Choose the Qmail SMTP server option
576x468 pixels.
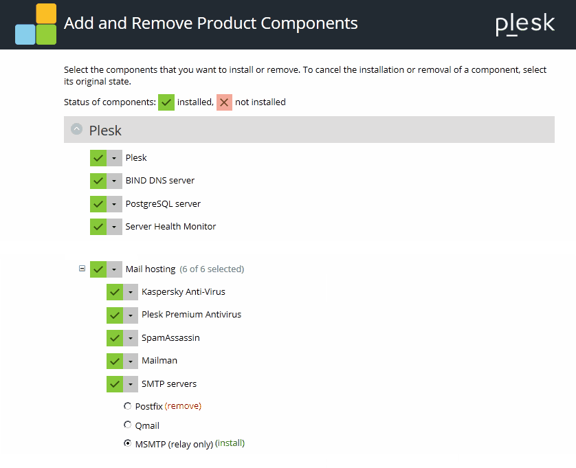127,425
